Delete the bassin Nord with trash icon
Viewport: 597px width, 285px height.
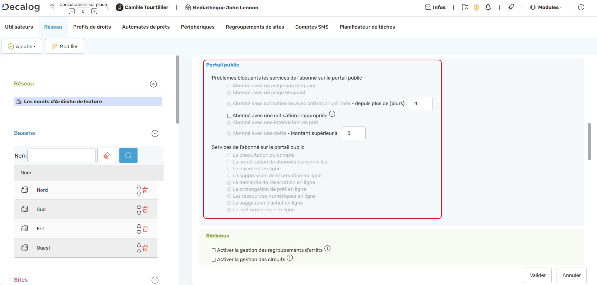pyautogui.click(x=145, y=190)
